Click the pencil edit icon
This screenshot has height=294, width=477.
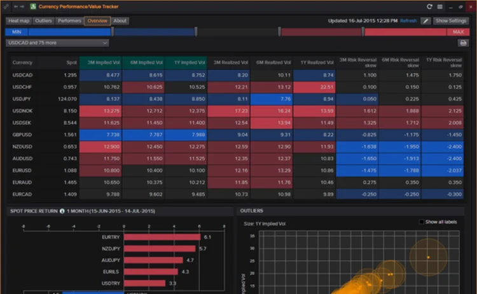click(x=425, y=21)
